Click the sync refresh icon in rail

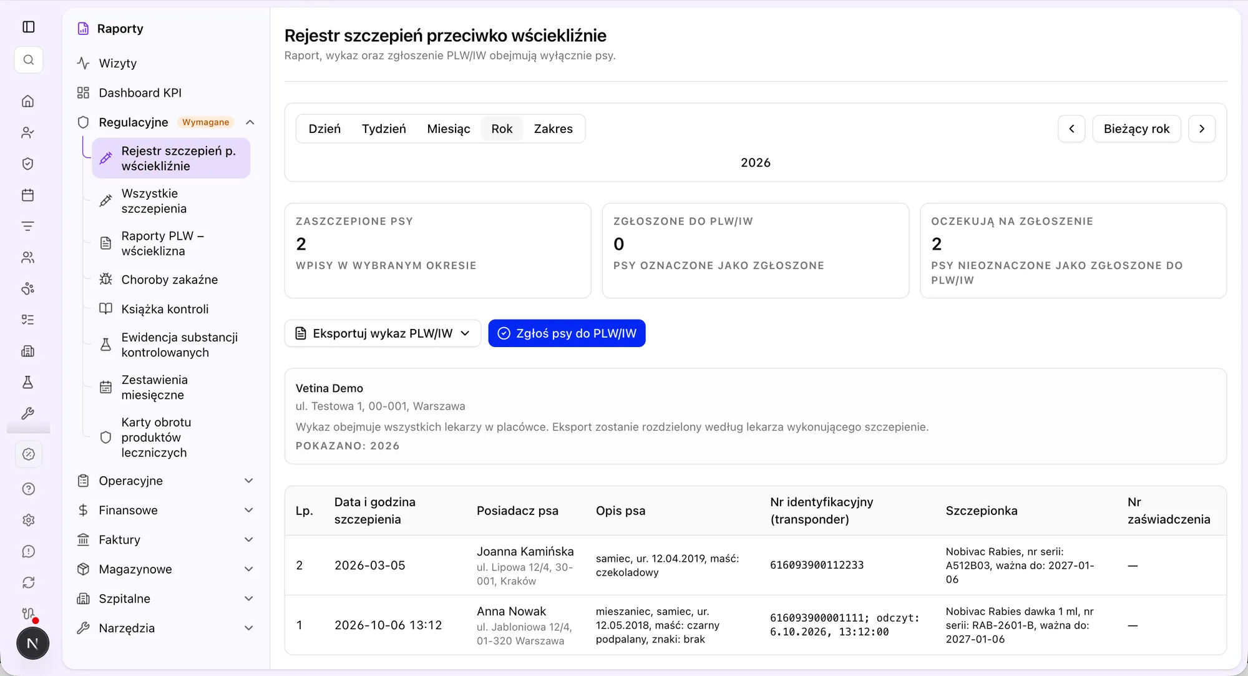[29, 582]
